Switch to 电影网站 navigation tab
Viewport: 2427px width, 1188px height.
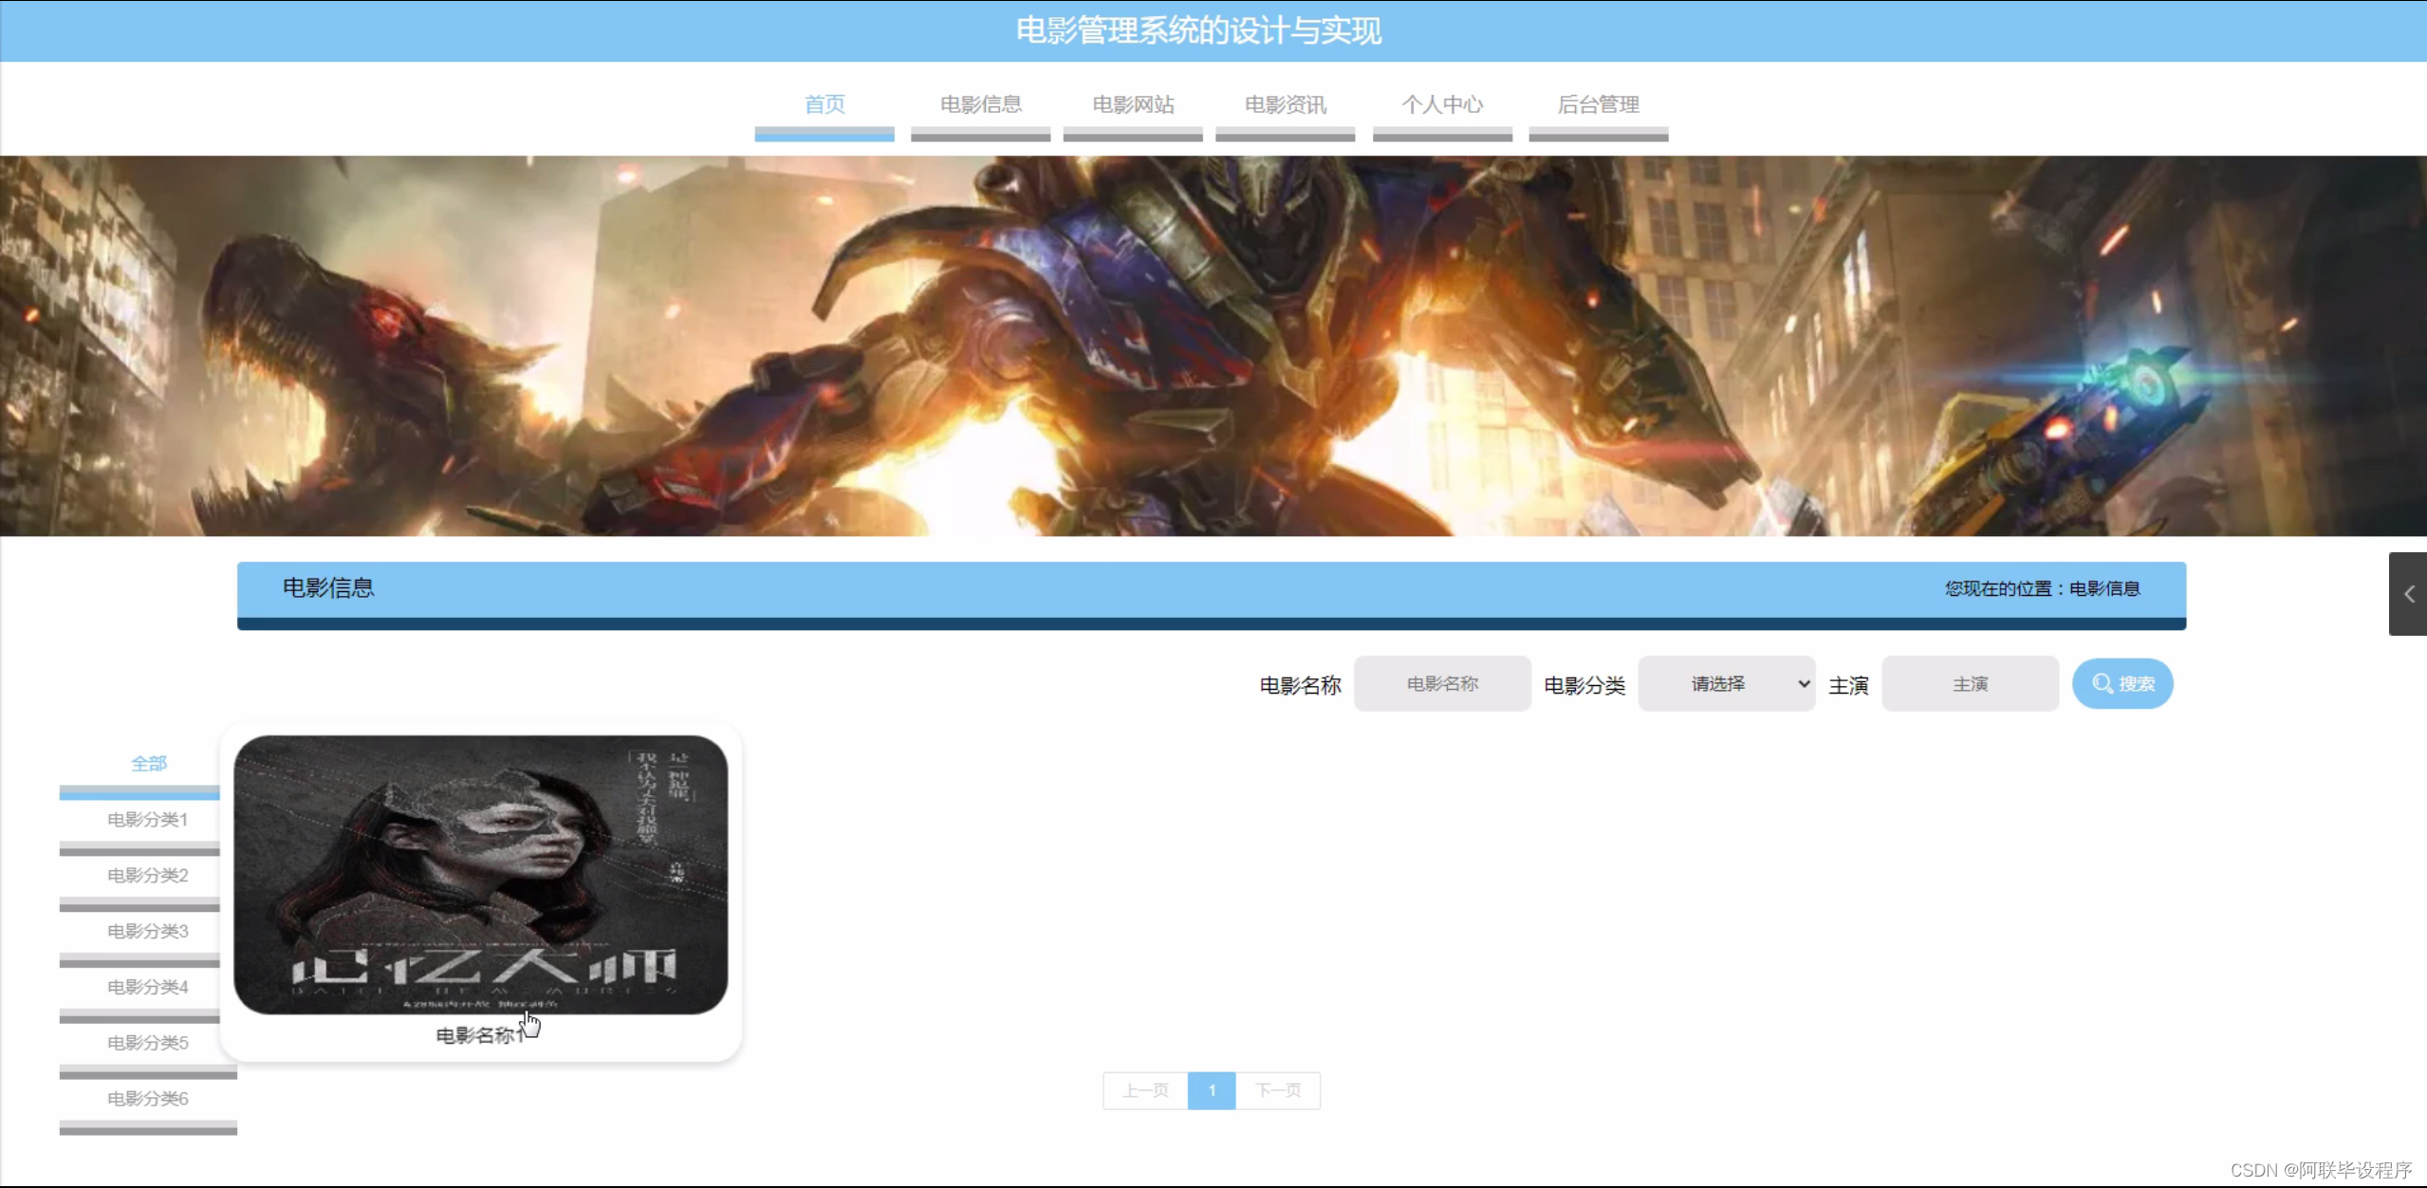point(1133,104)
